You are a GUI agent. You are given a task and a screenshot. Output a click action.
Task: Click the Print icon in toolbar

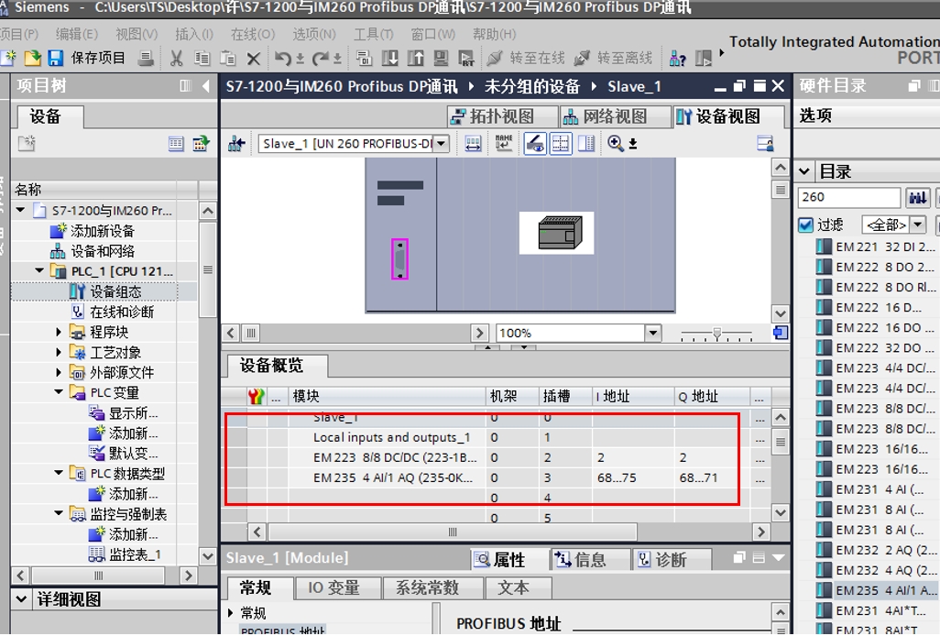146,58
